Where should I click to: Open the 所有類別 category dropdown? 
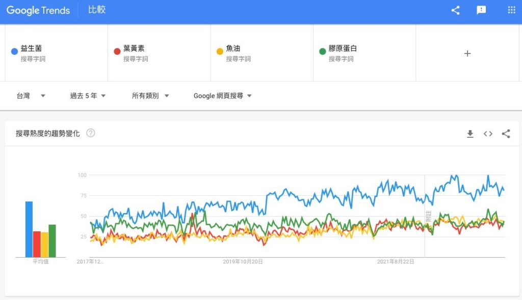[x=150, y=96]
